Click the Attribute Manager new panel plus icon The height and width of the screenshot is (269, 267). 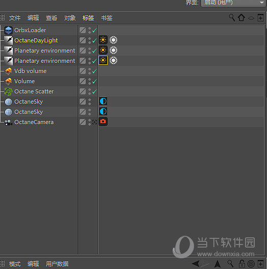coord(261,264)
